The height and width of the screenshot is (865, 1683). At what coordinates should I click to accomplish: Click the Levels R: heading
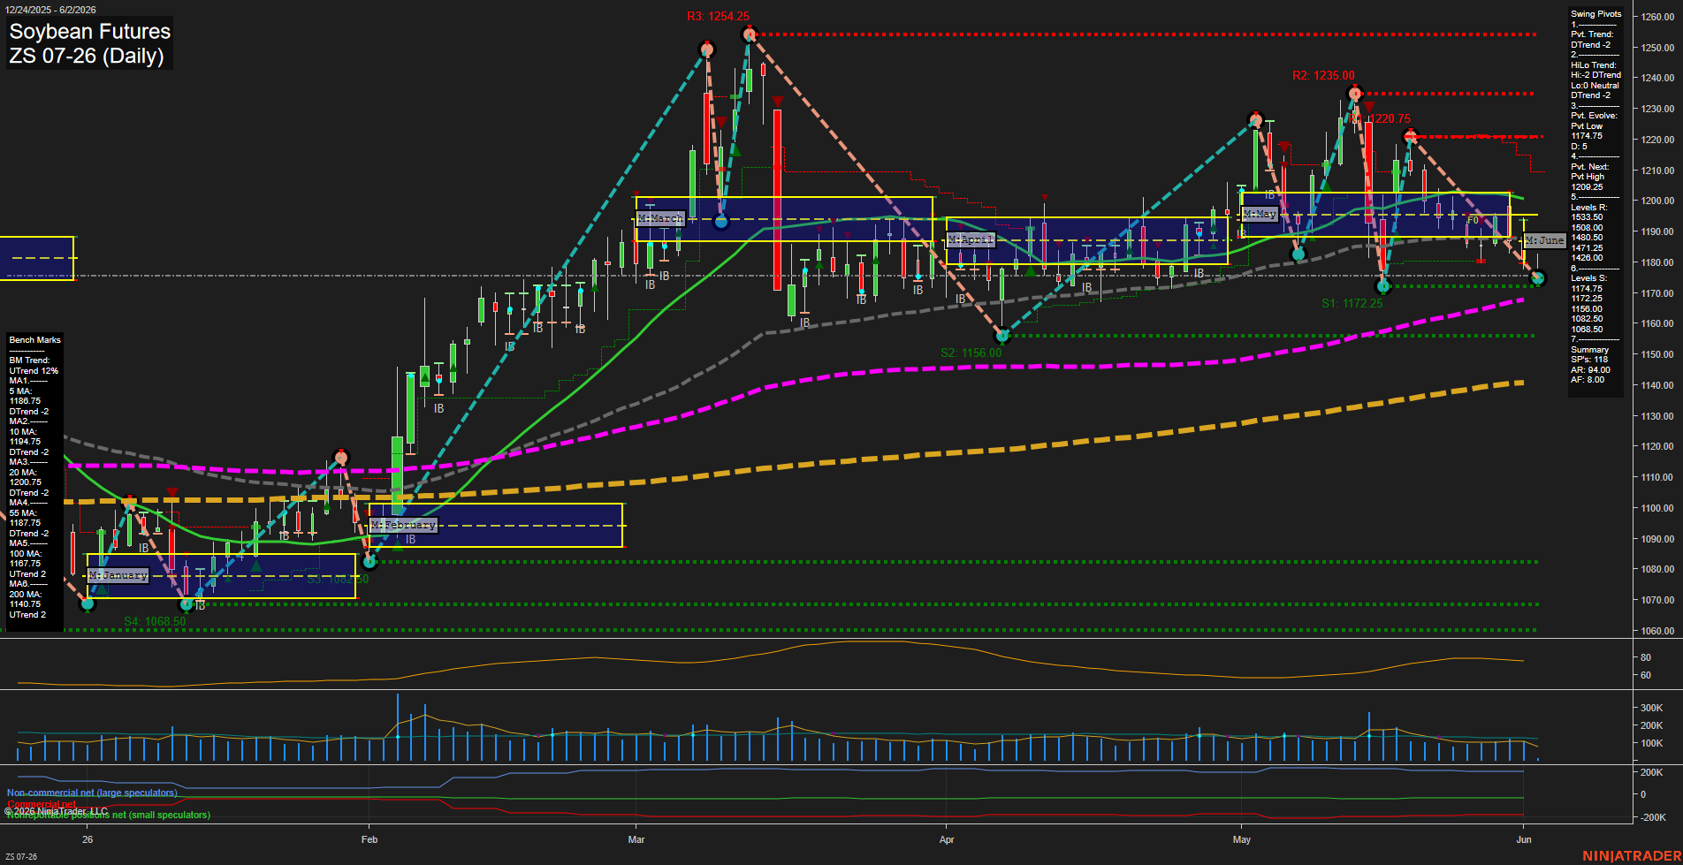[1588, 208]
